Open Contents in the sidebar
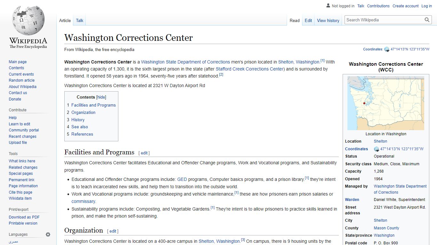Viewport: 437px width, 245px height. [16, 68]
